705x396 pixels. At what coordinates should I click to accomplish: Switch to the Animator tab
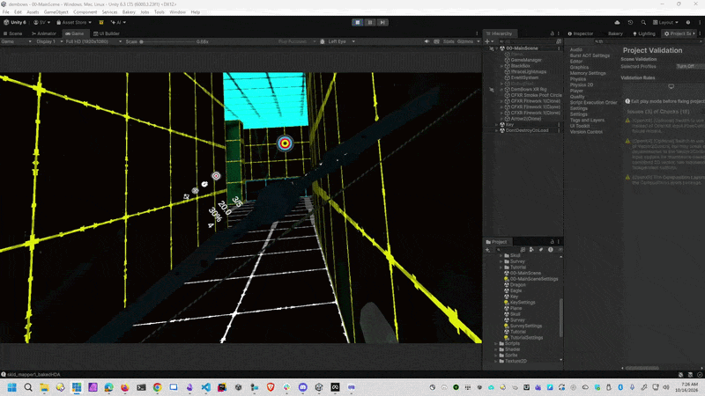click(x=43, y=33)
